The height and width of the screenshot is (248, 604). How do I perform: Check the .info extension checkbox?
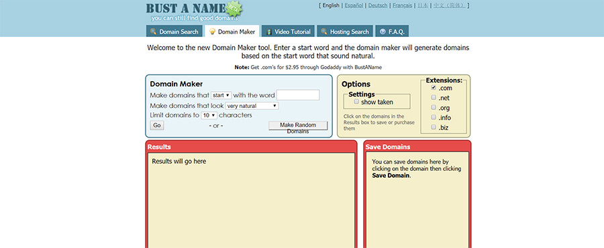(x=434, y=117)
